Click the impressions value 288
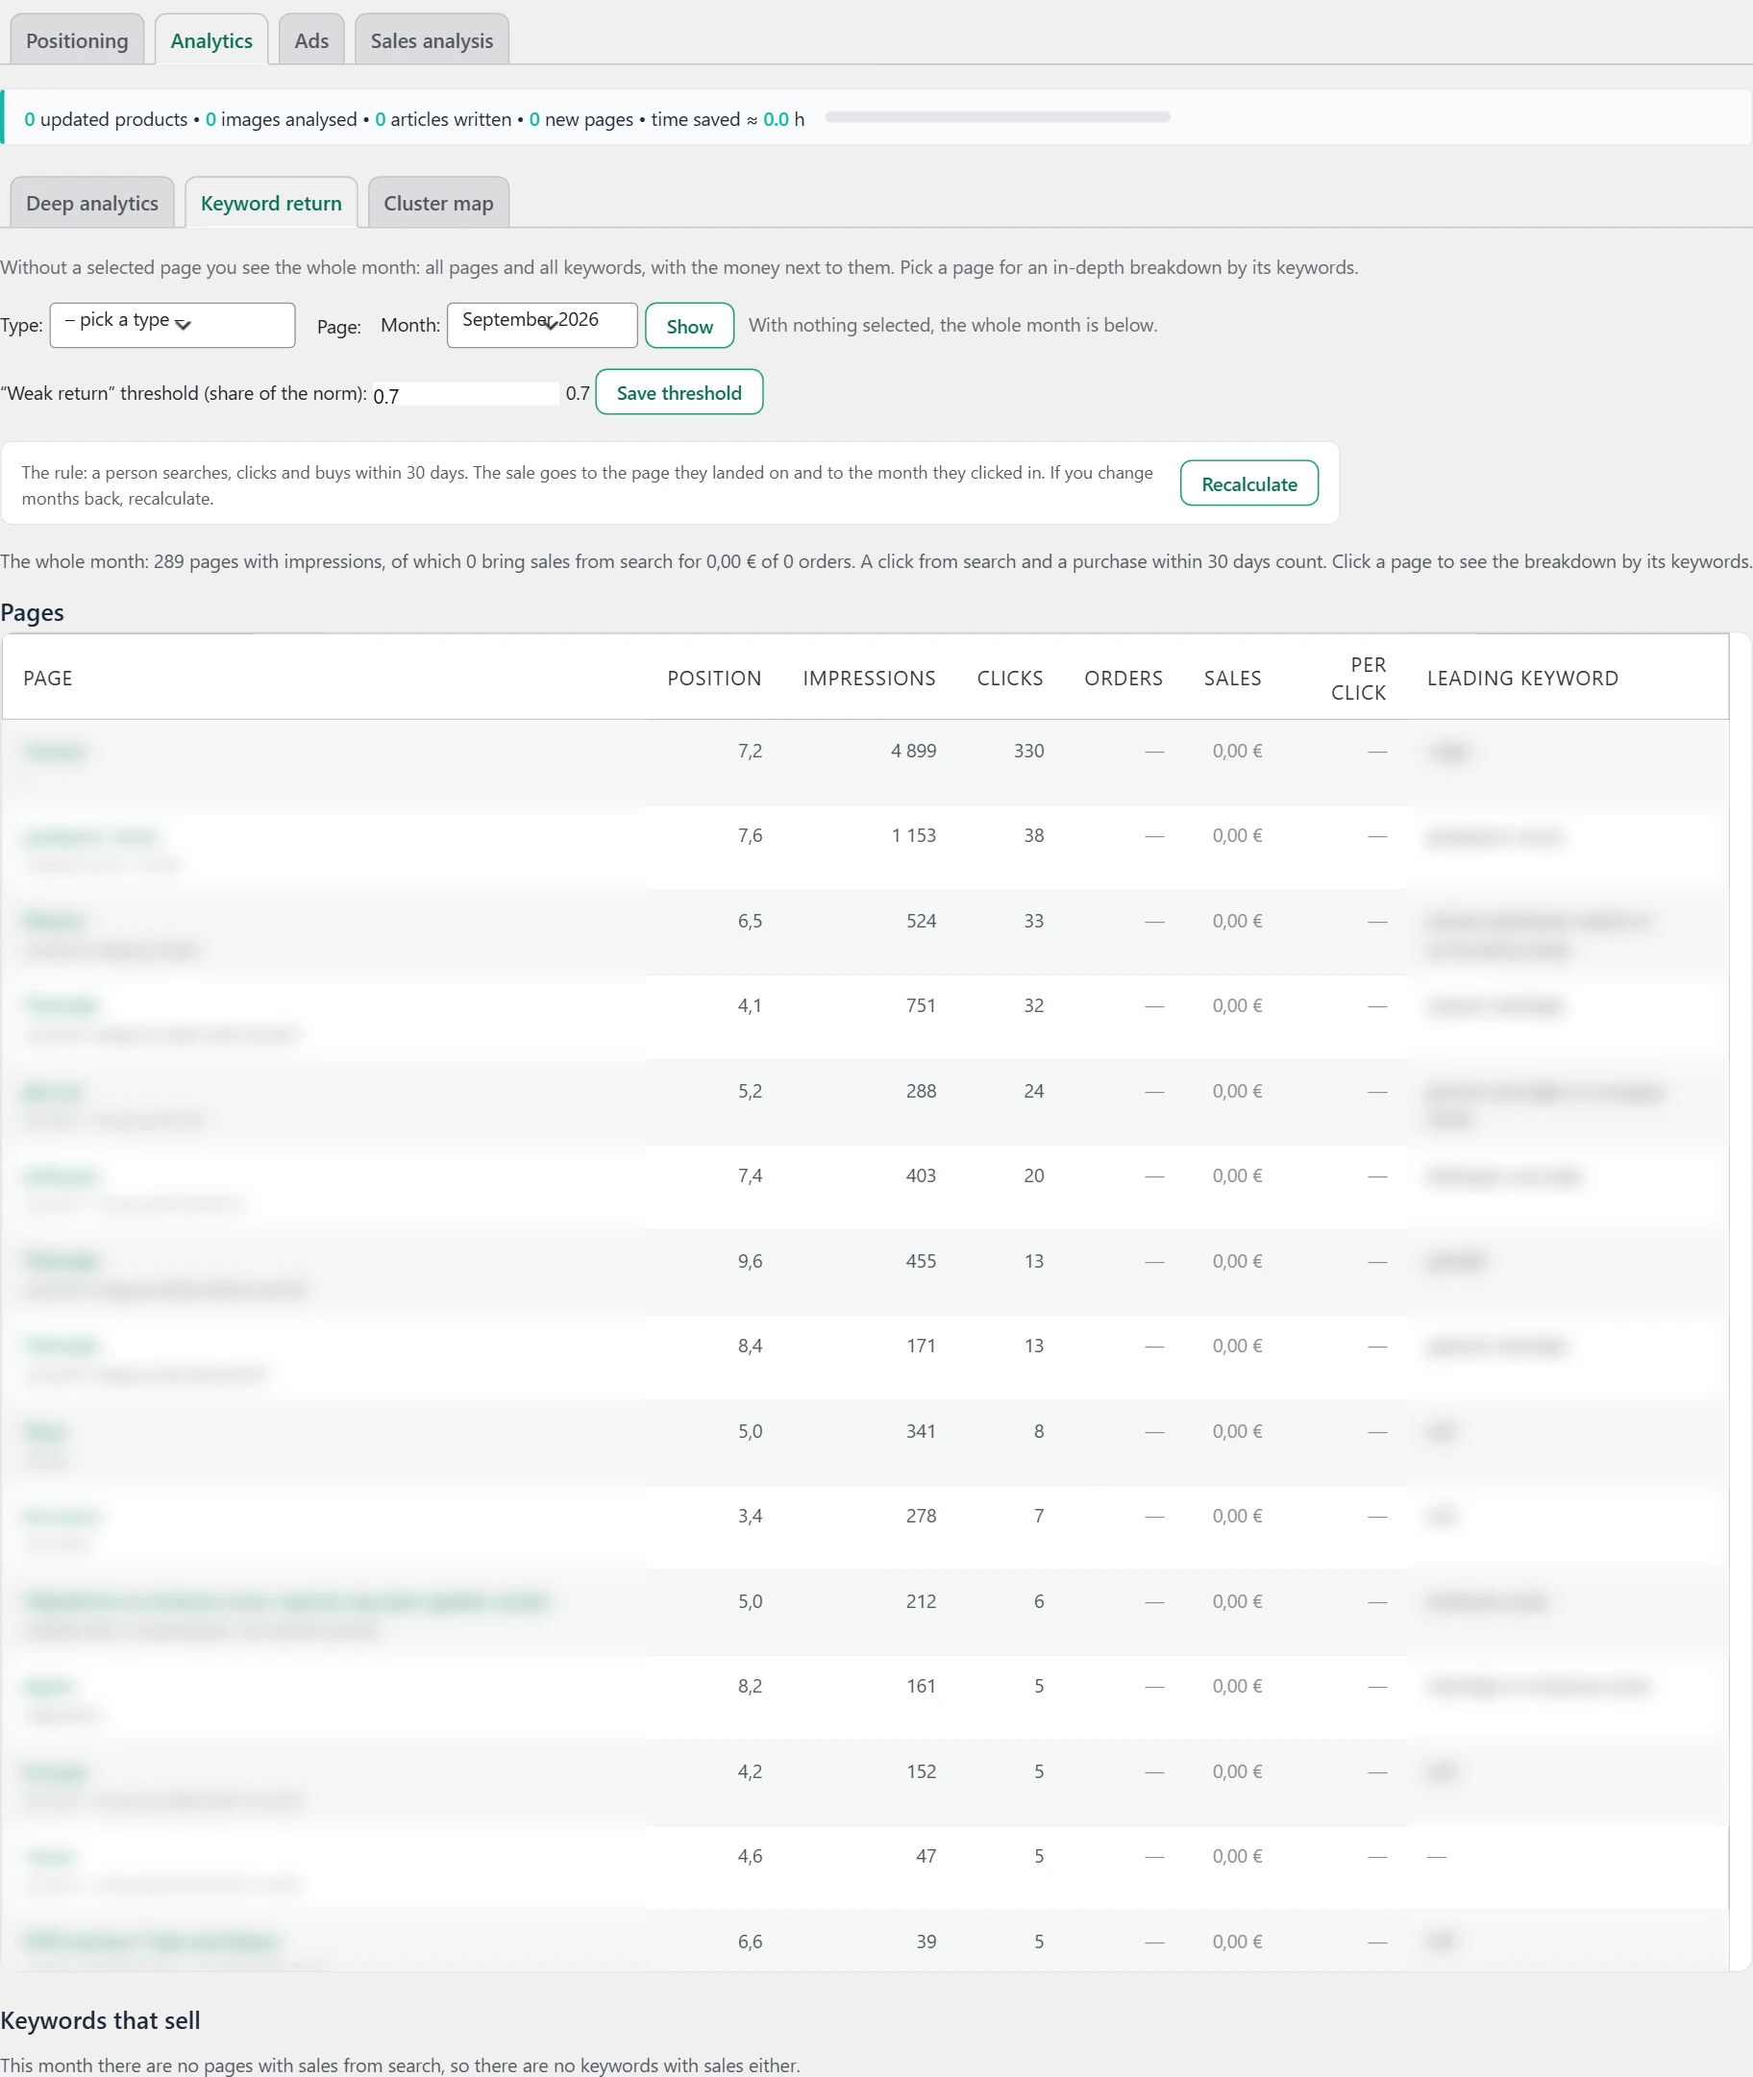Screen dimensions: 1753x2077 (922, 1090)
